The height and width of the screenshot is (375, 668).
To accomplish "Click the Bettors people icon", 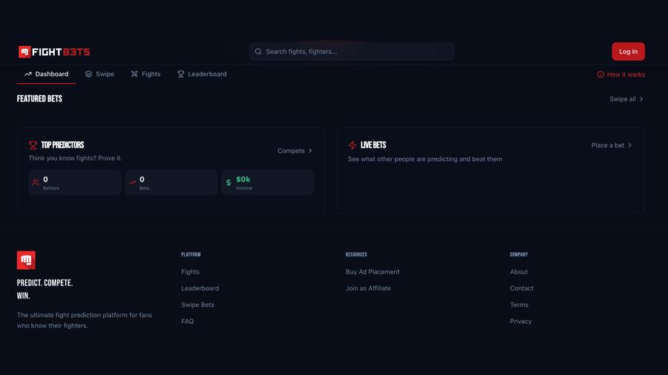I will (x=36, y=182).
